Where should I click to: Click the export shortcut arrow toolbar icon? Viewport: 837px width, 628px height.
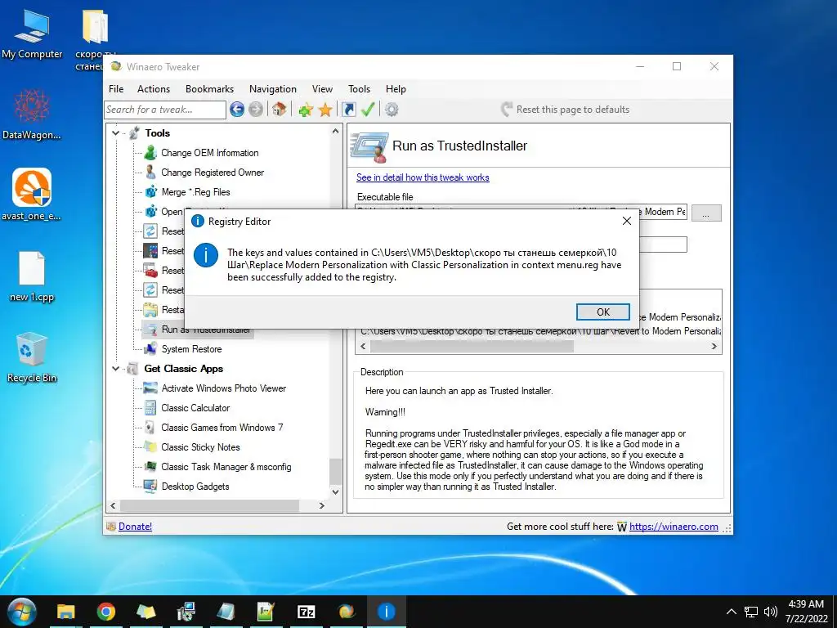[349, 110]
